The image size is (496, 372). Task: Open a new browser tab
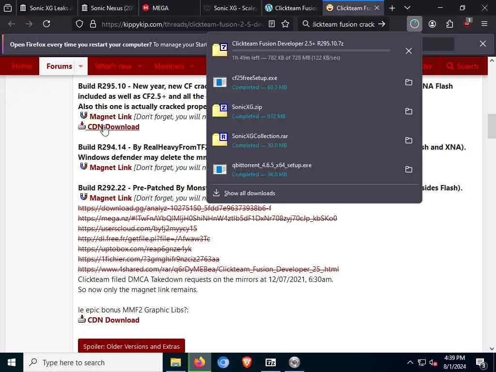[x=392, y=8]
